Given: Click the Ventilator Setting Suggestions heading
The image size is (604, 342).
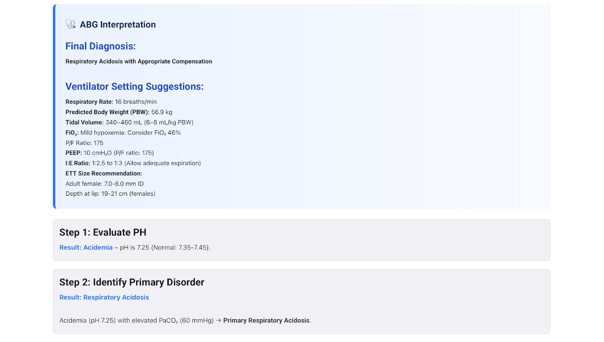Looking at the screenshot, I should point(135,86).
